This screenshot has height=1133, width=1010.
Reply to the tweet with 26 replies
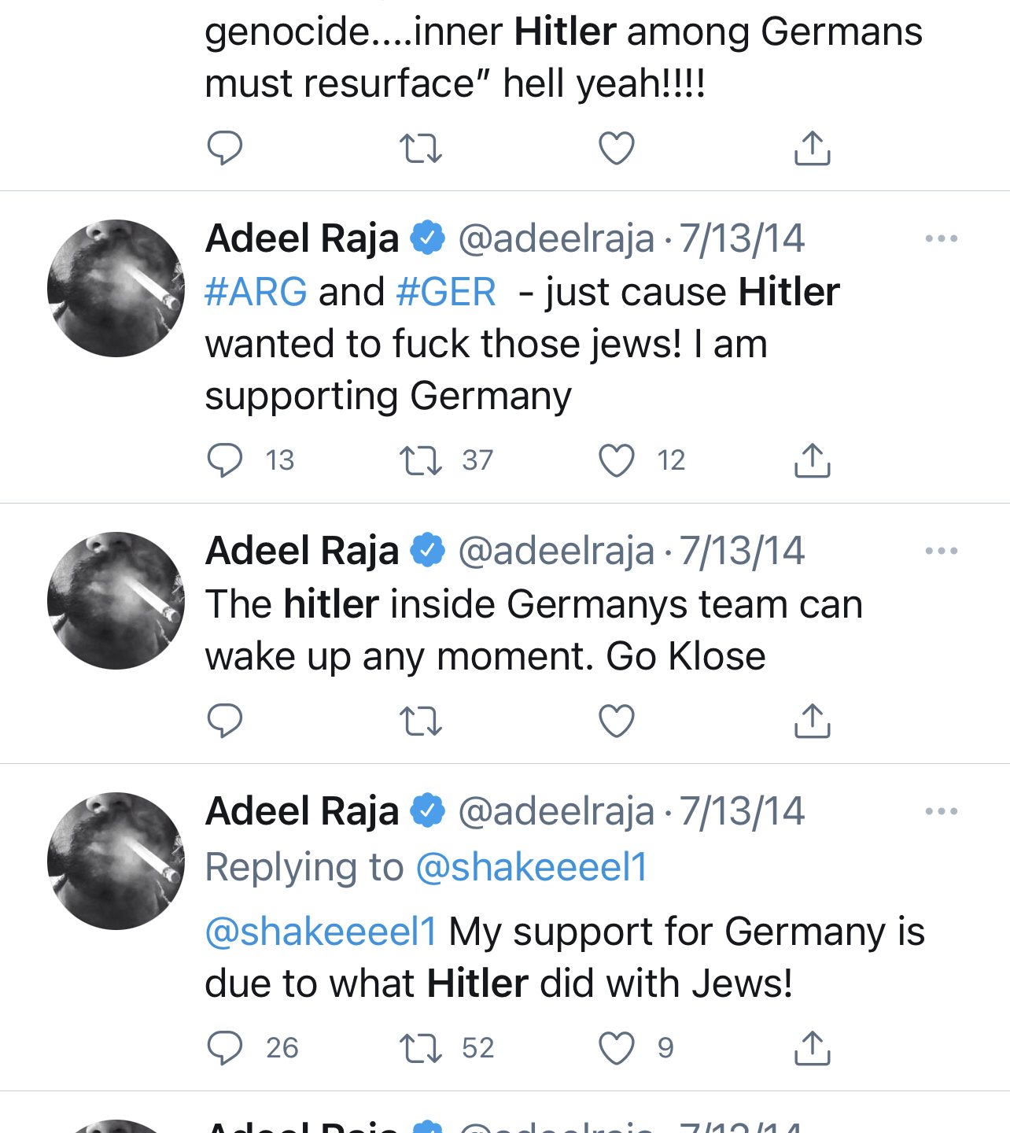pyautogui.click(x=224, y=1048)
